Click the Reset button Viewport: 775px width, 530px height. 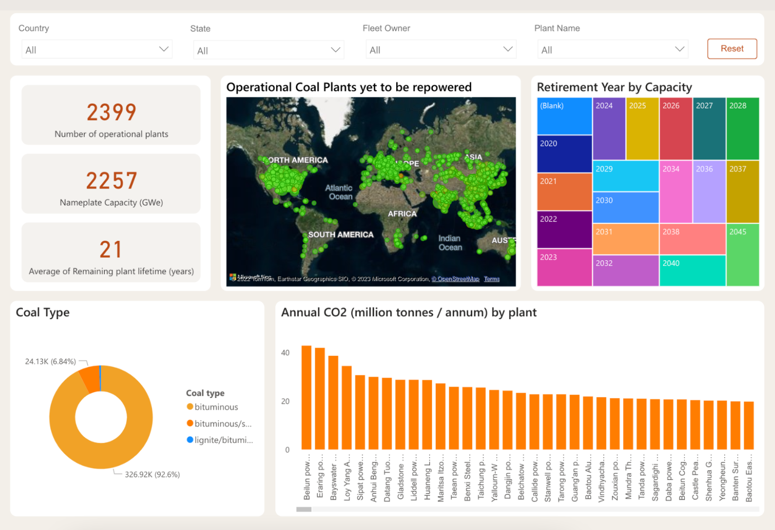click(x=732, y=48)
